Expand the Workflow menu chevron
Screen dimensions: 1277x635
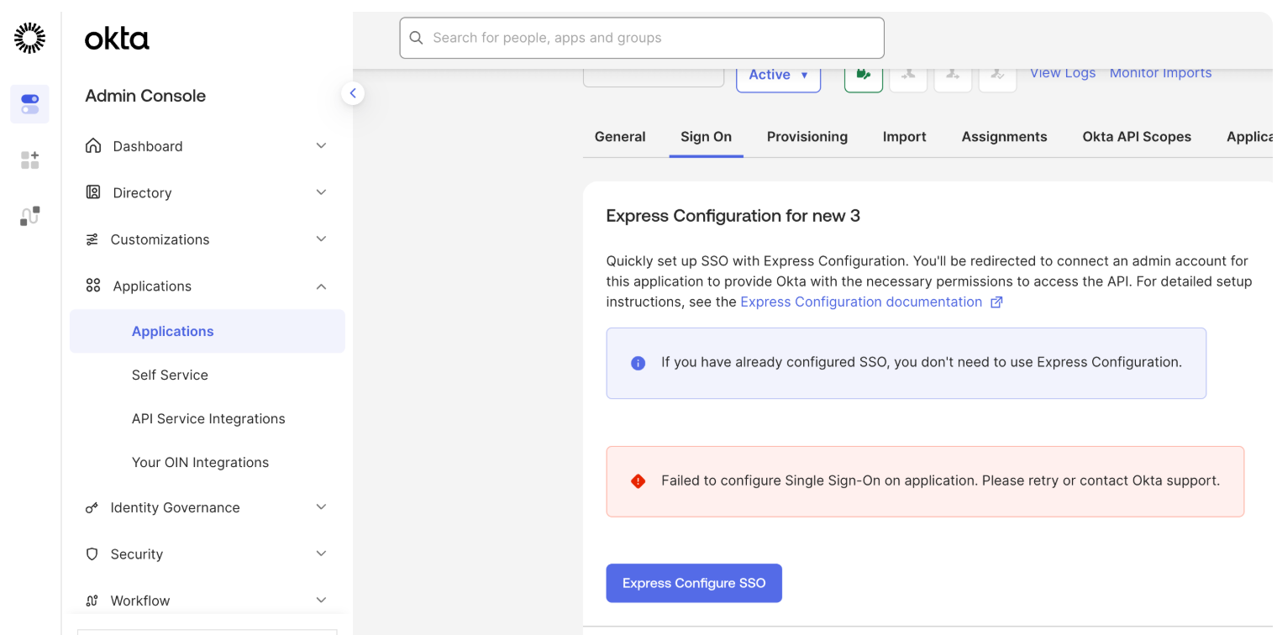321,600
